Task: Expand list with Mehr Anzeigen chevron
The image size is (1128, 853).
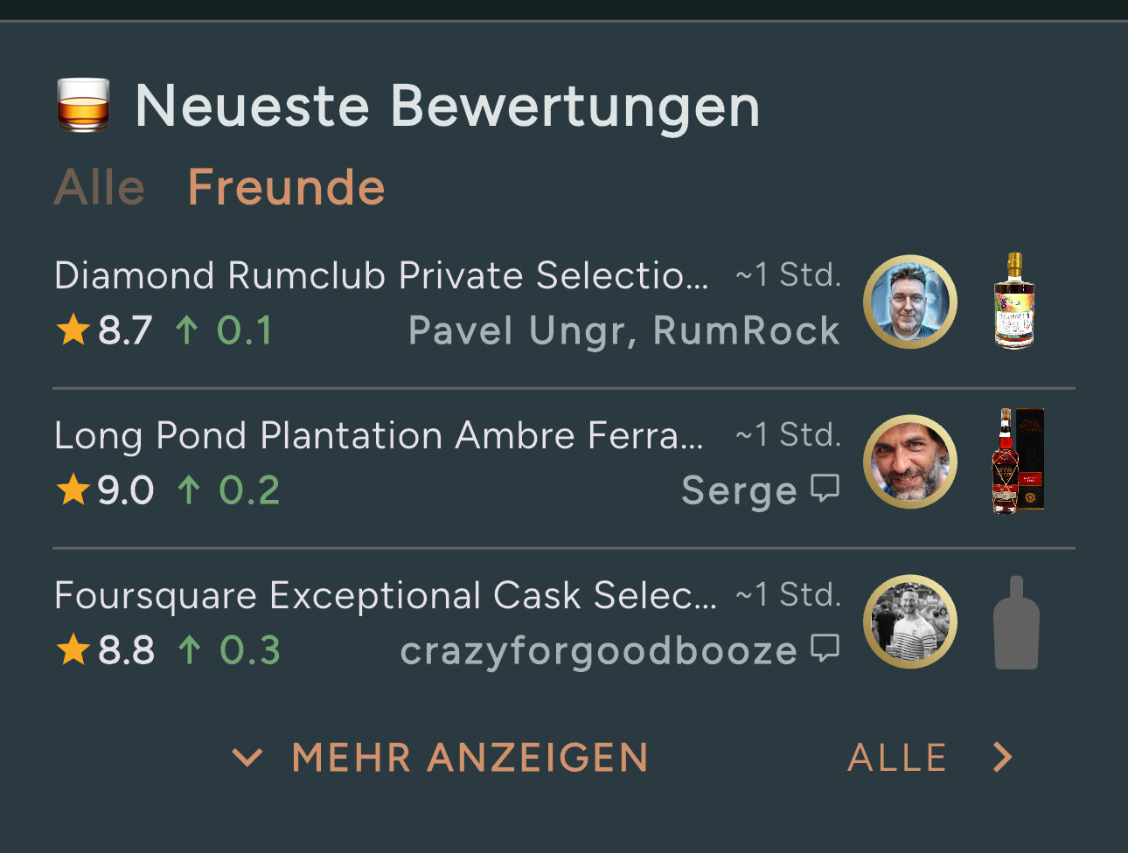Action: (247, 757)
